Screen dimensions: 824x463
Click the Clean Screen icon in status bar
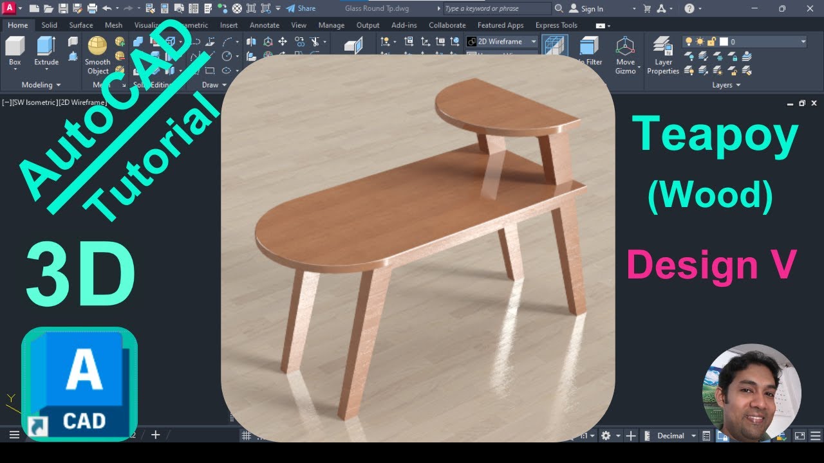[x=800, y=435]
